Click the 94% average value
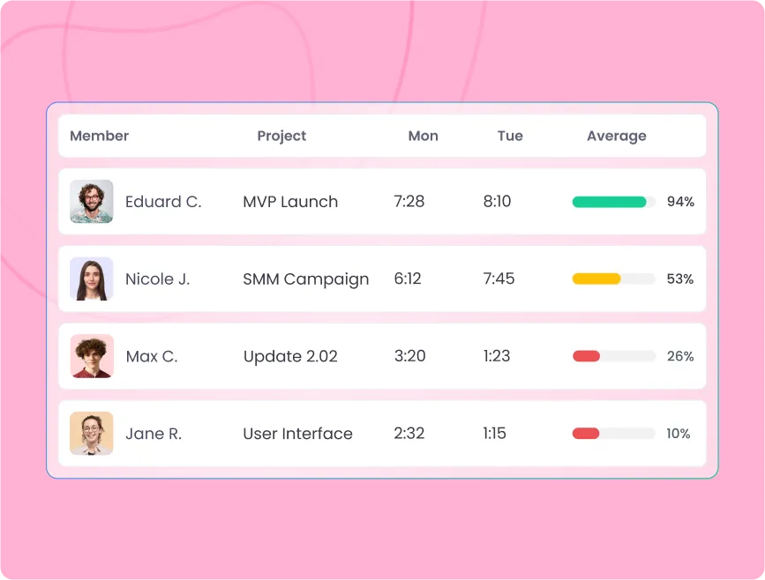The width and height of the screenshot is (765, 580). pos(680,201)
